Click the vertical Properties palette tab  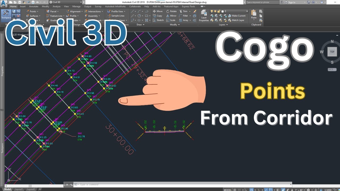[2, 71]
